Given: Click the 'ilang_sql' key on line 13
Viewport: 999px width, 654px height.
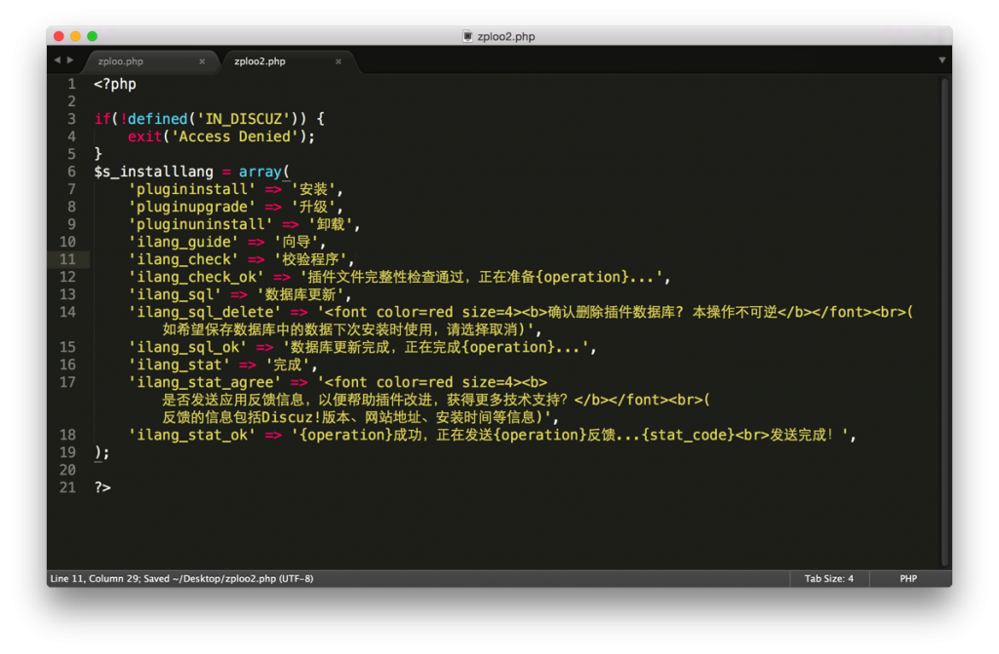Looking at the screenshot, I should 175,294.
